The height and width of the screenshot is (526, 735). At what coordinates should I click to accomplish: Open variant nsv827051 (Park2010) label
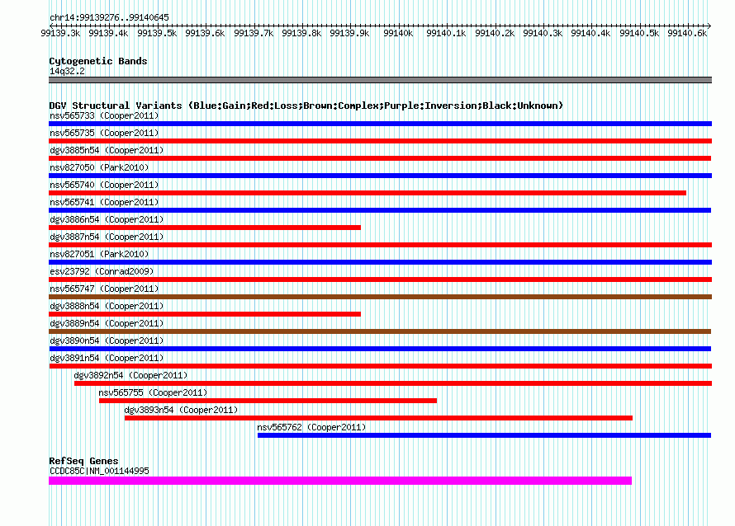(99, 254)
